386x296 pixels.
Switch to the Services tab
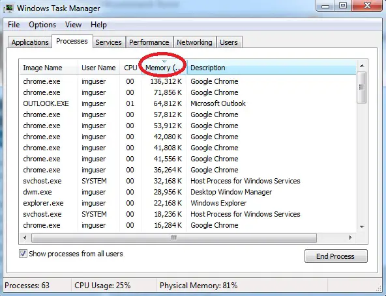[x=108, y=42]
